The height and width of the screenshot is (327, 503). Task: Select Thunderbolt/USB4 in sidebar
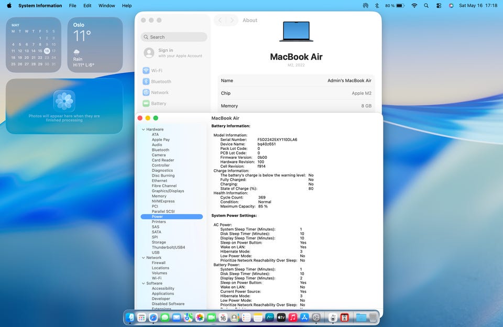tap(168, 247)
